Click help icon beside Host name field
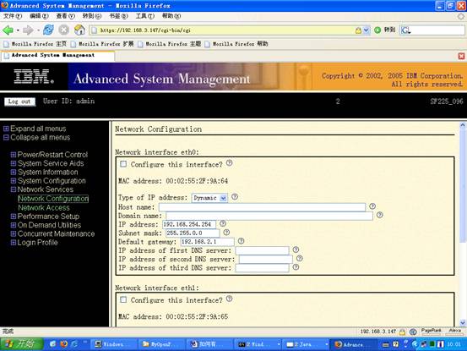 click(x=372, y=206)
